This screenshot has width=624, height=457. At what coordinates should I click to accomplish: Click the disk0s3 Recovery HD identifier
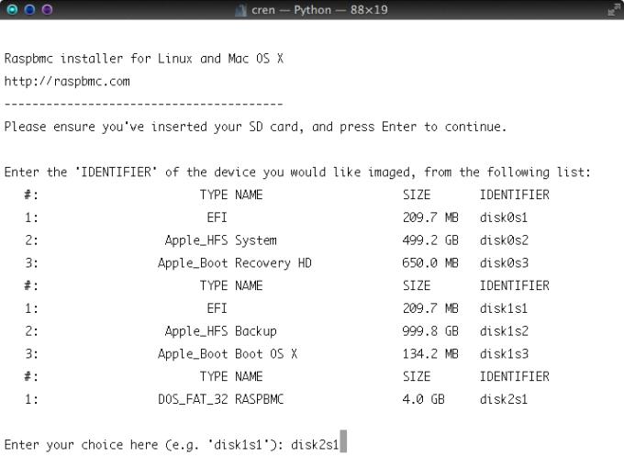pos(504,263)
